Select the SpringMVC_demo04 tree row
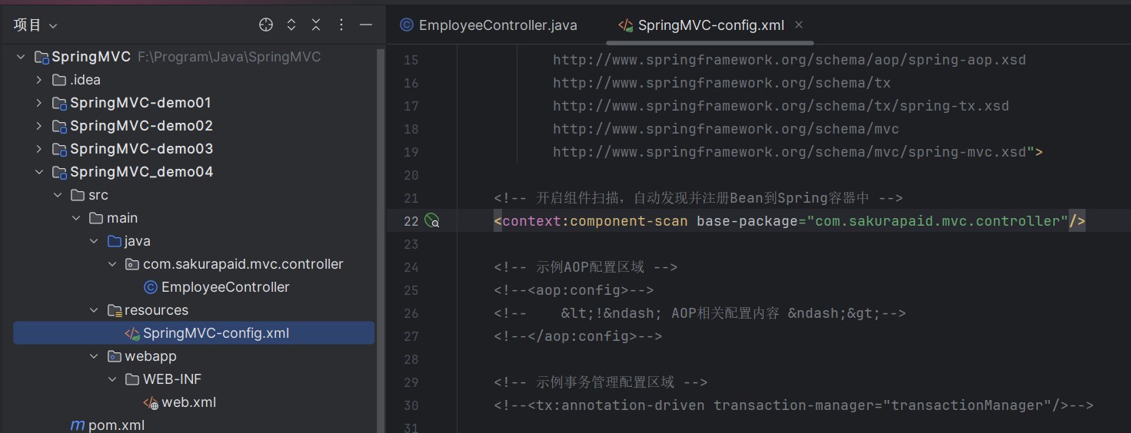1131x433 pixels. coord(194,172)
